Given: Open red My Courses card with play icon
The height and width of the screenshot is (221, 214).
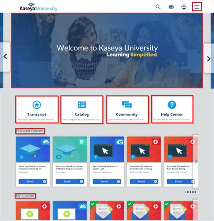Looking at the screenshot, I should (x=33, y=211).
